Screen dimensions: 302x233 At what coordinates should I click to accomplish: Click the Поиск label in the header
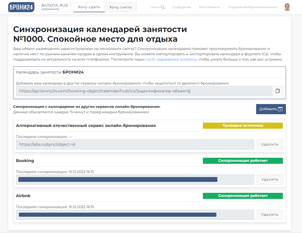point(155,7)
